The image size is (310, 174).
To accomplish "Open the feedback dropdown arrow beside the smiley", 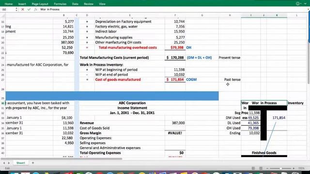I will tap(301, 3).
